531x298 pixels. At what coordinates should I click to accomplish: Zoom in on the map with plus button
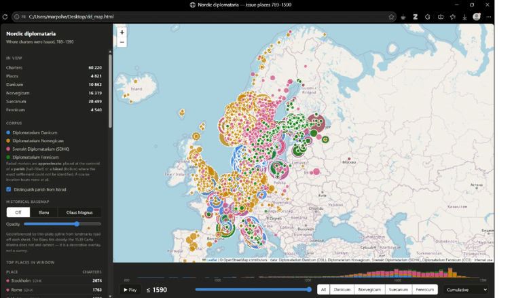coord(122,32)
